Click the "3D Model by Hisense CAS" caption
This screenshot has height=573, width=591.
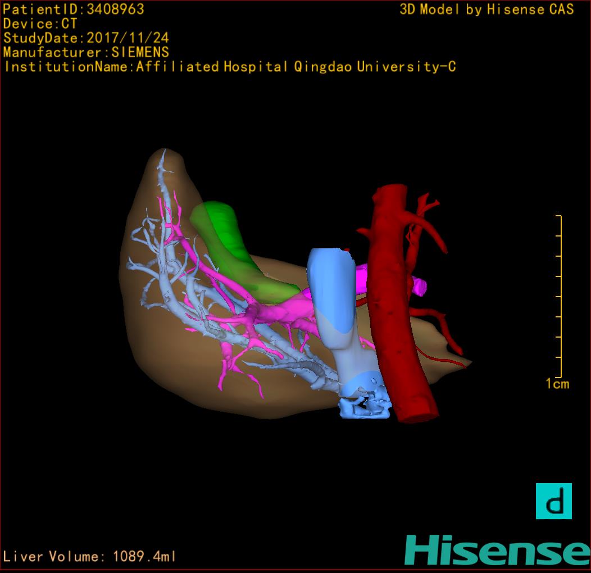click(x=487, y=10)
